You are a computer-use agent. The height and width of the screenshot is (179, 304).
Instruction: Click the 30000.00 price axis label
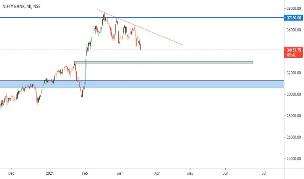pos(294,94)
